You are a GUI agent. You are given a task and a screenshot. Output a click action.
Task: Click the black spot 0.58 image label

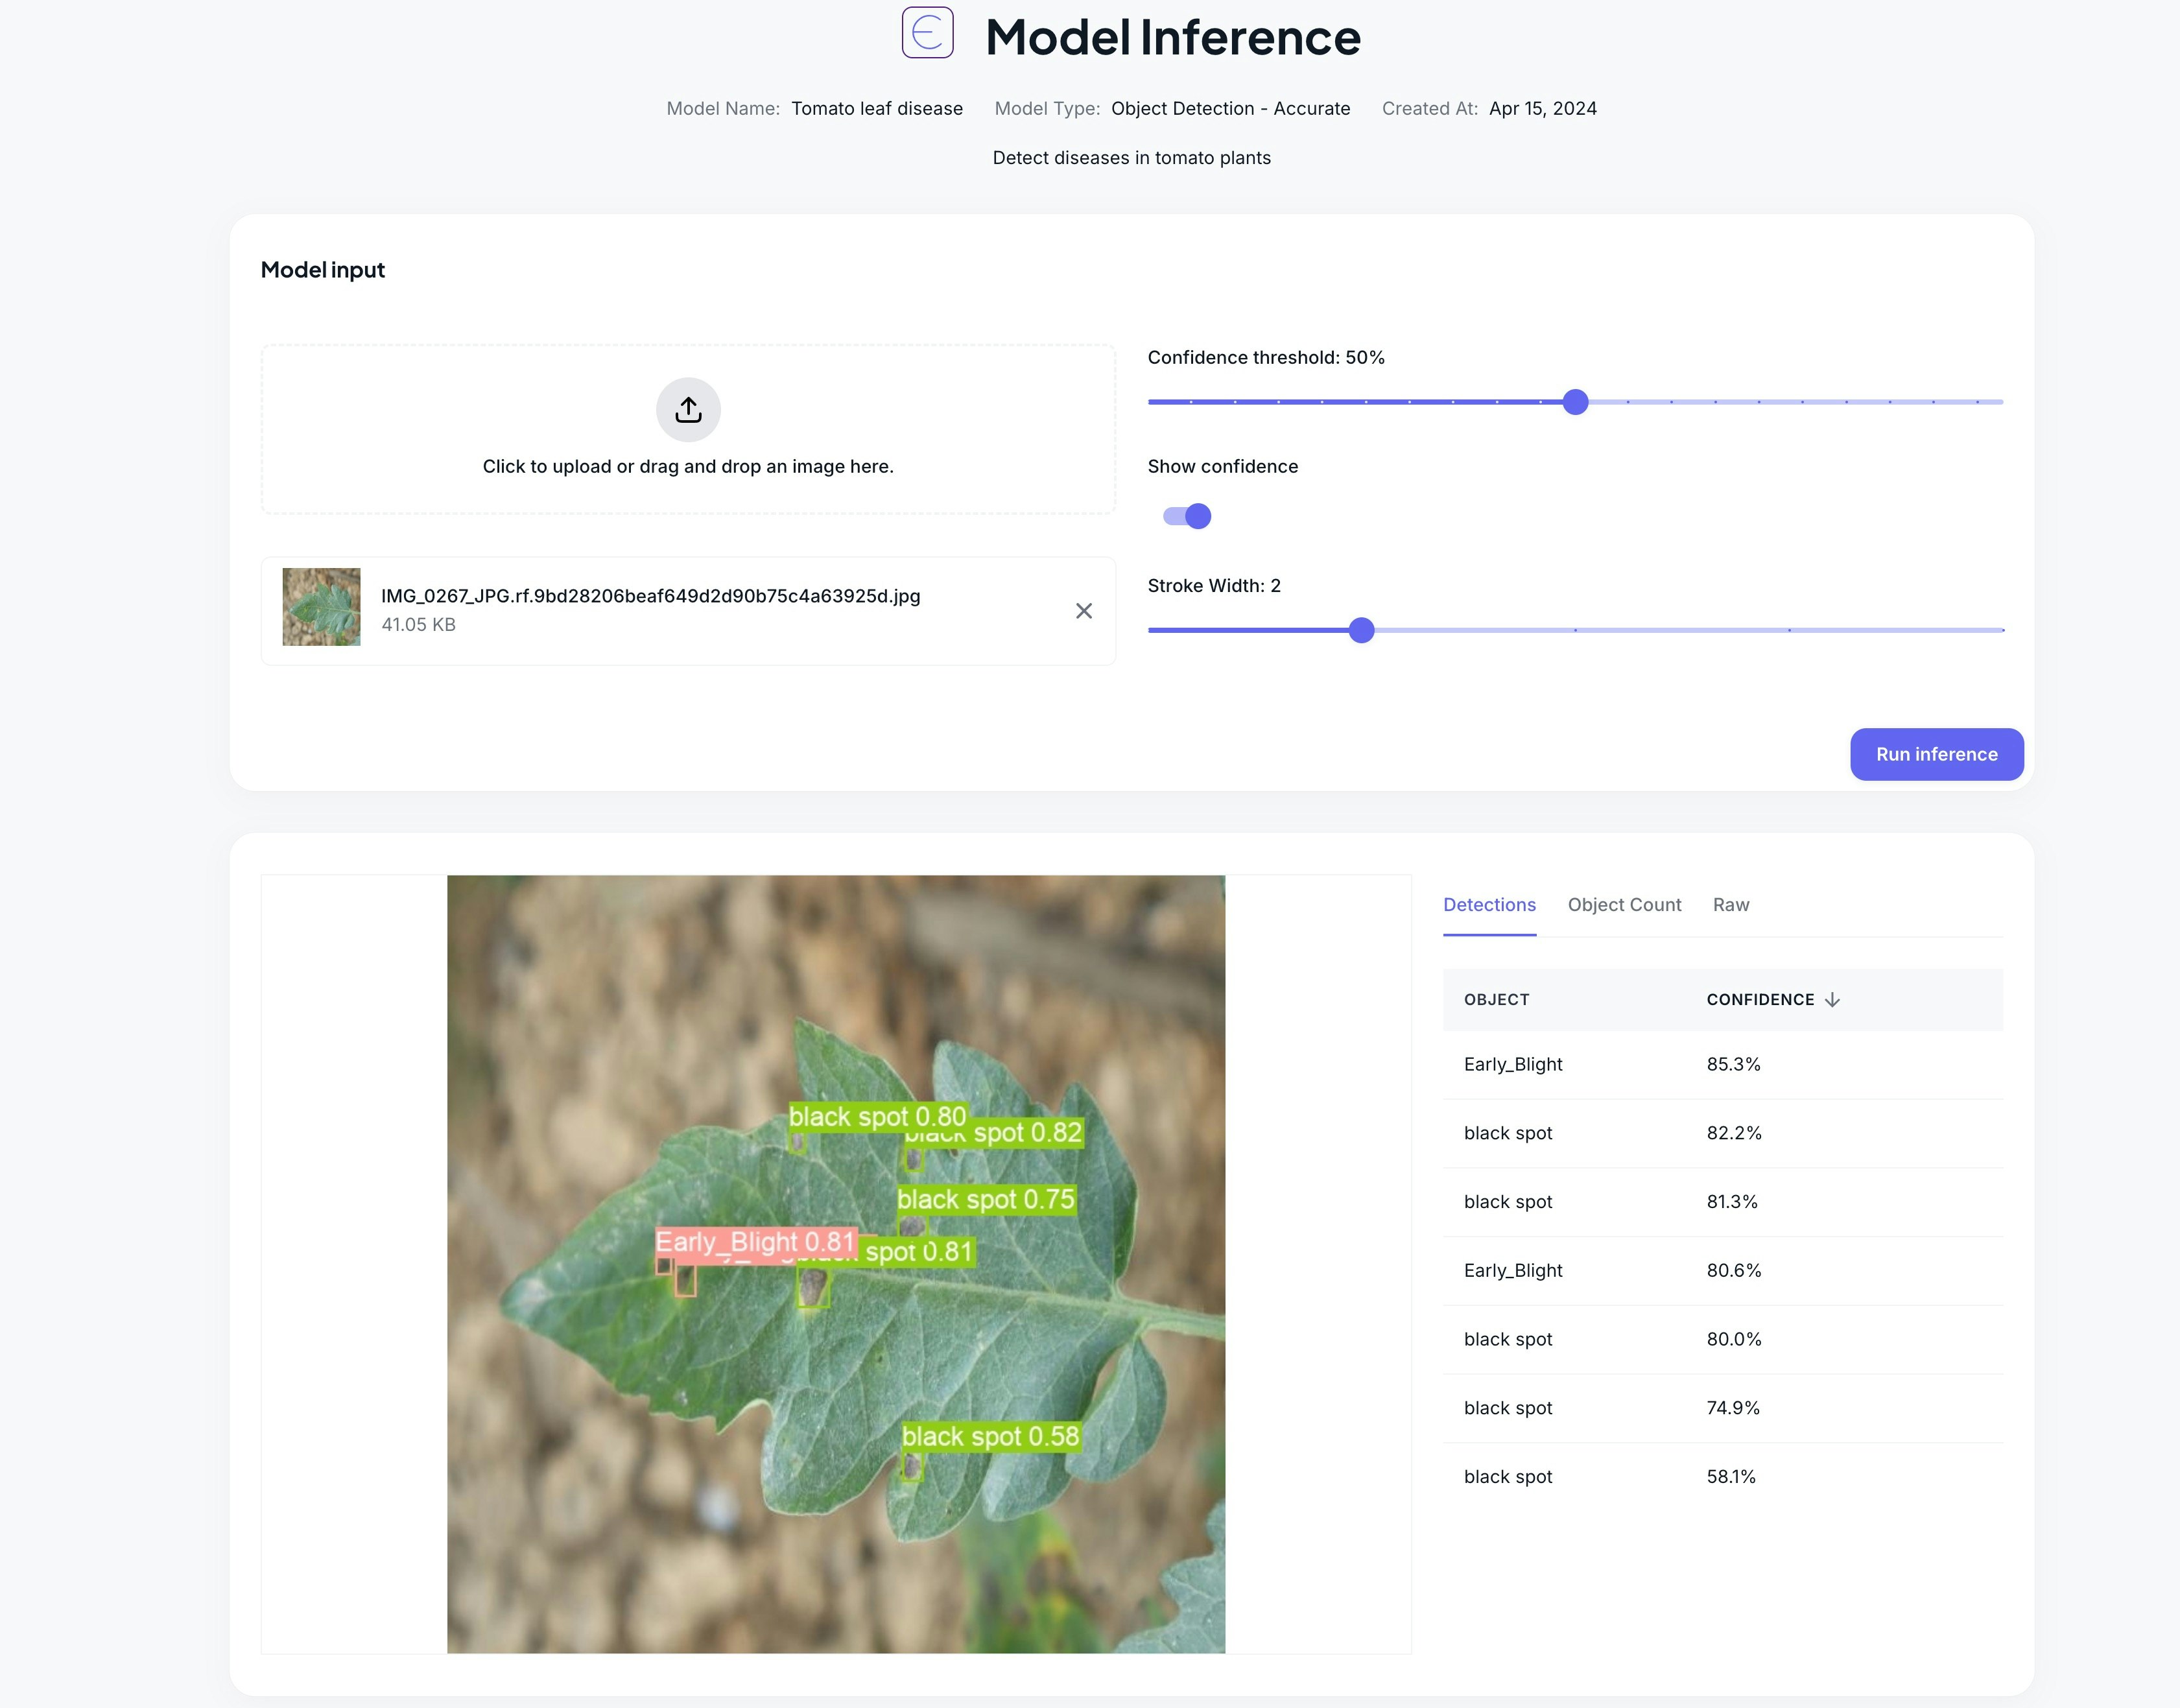[x=990, y=1436]
